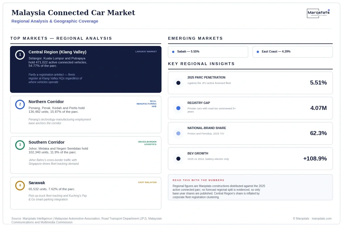Click the BEV GROWTH label
Screen dimensions: 343x227
click(x=198, y=153)
